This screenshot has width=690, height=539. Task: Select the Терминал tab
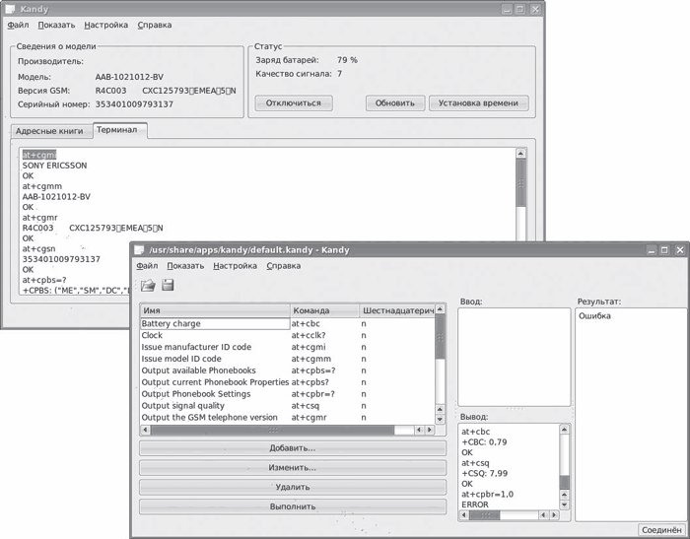coord(120,130)
